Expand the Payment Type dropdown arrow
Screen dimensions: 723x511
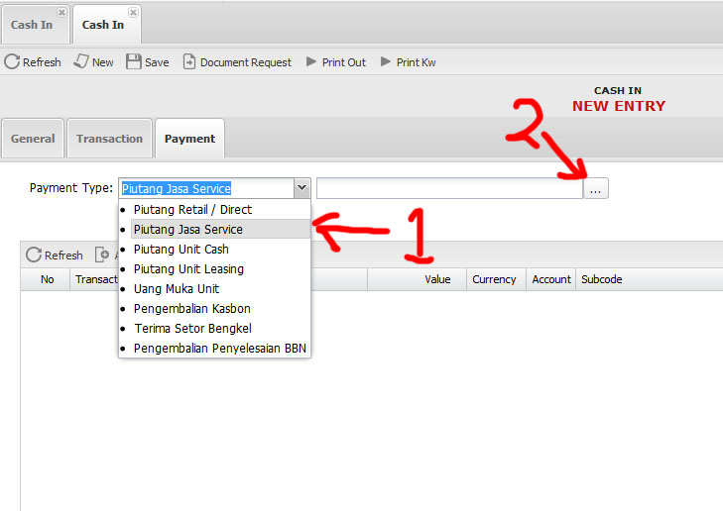point(301,188)
